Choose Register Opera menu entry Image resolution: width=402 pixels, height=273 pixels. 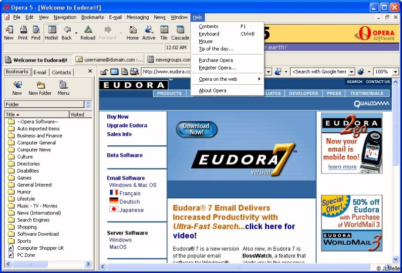(x=228, y=68)
